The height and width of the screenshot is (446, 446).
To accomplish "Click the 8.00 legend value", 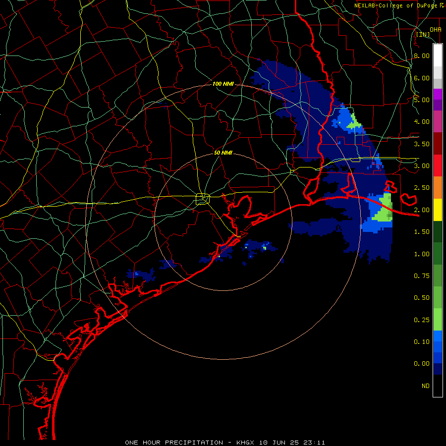I will tap(422, 56).
